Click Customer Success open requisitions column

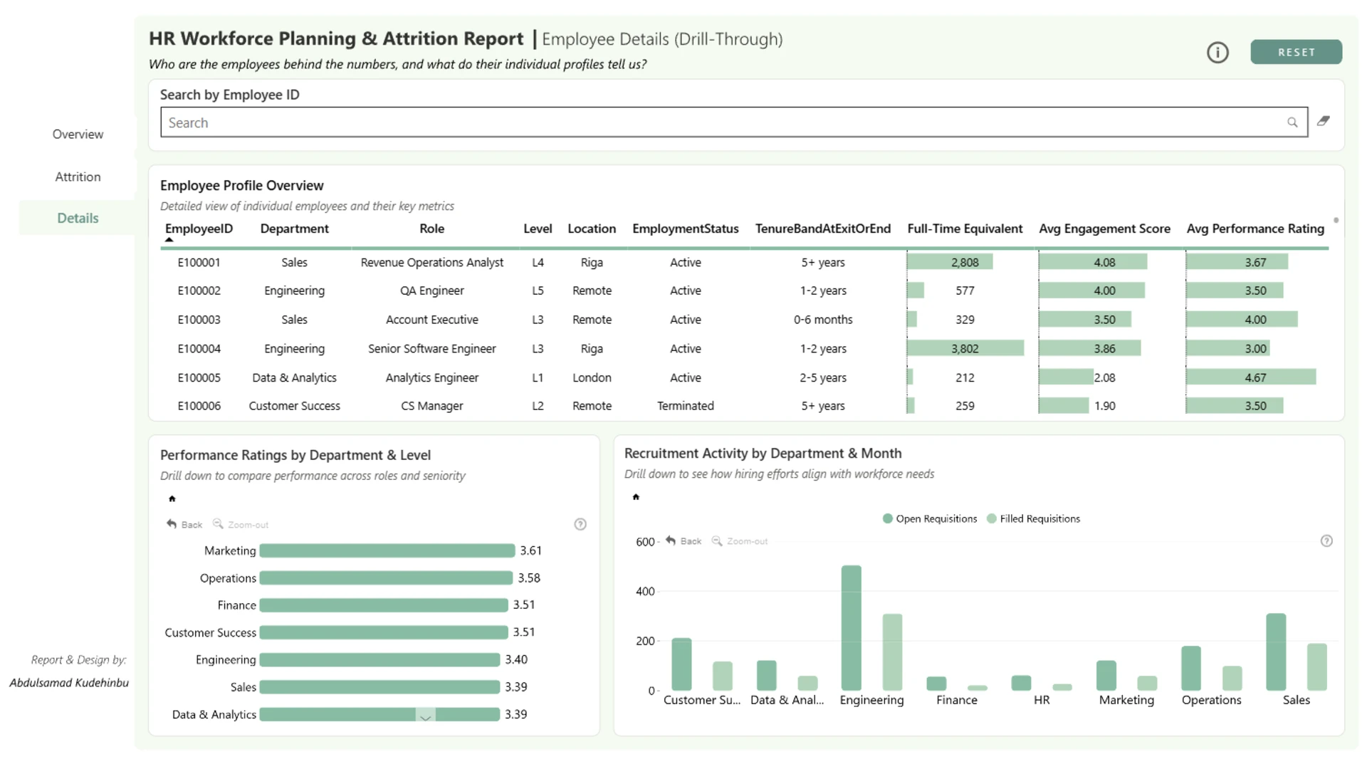[x=681, y=664]
